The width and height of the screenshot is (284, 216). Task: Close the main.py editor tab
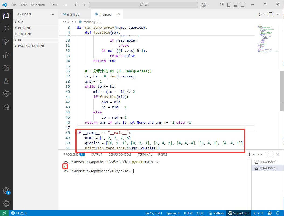pos(119,14)
